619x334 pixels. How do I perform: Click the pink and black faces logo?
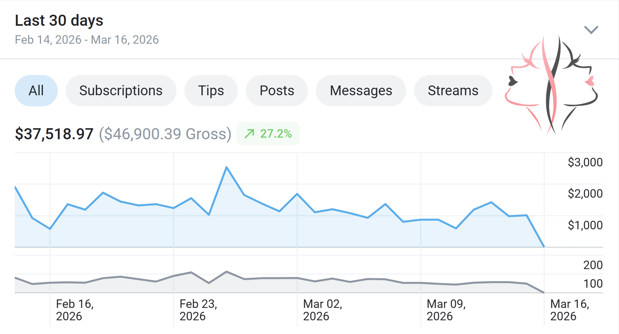(x=551, y=85)
